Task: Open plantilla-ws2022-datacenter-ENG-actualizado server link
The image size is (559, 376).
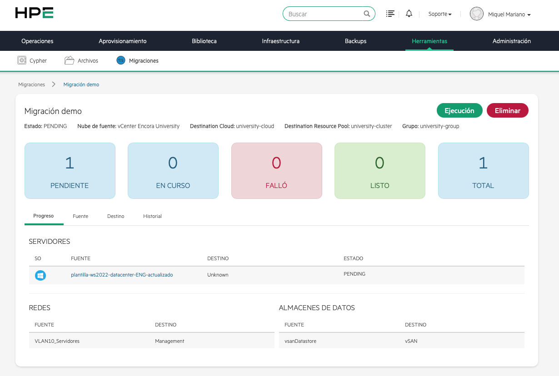Action: pyautogui.click(x=122, y=275)
